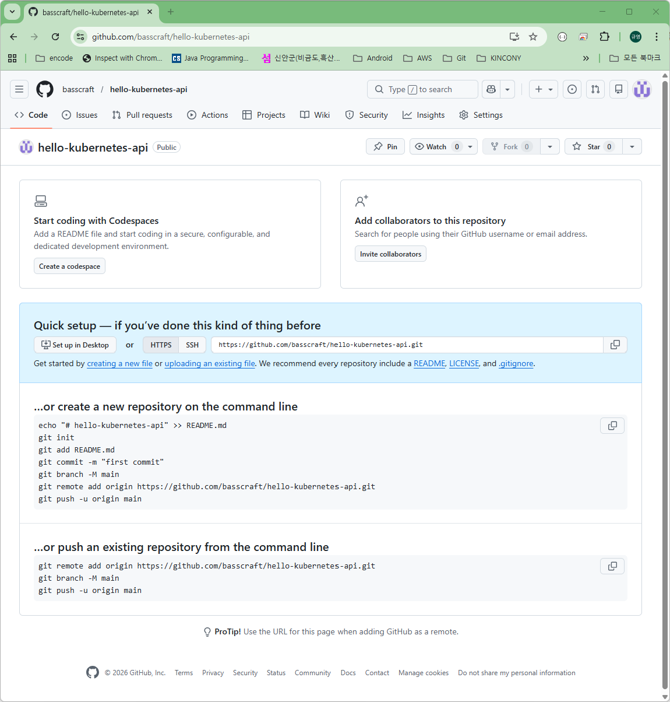Viewport: 670px width, 702px height.
Task: Copy the create new repository commands
Action: point(612,426)
